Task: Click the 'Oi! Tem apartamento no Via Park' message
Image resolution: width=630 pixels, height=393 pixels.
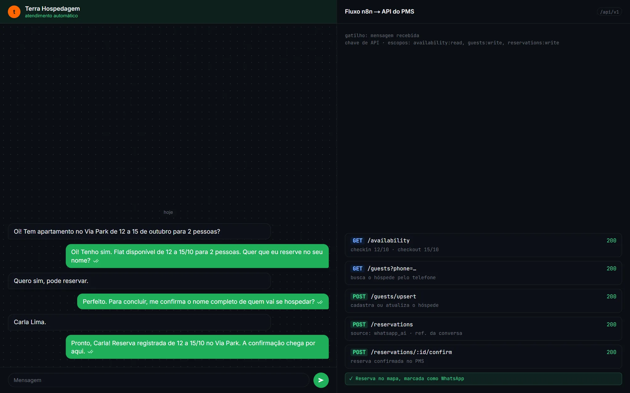Action: [x=139, y=231]
